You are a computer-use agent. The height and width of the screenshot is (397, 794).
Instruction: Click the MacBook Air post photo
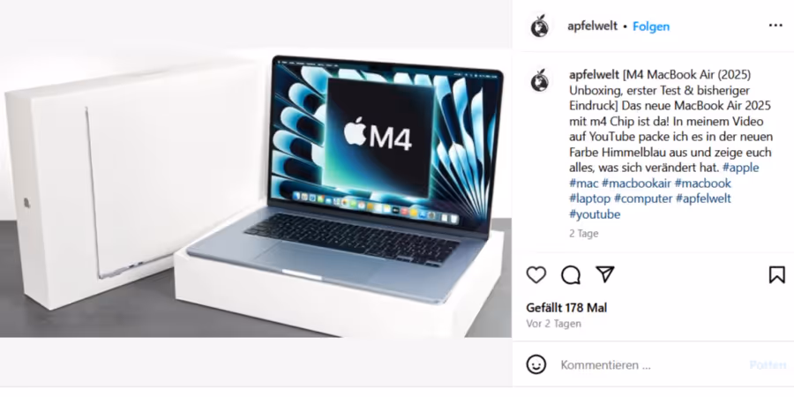click(256, 192)
